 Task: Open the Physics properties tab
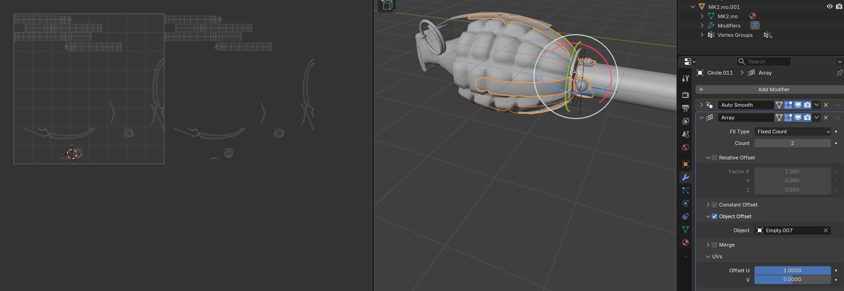pos(685,203)
